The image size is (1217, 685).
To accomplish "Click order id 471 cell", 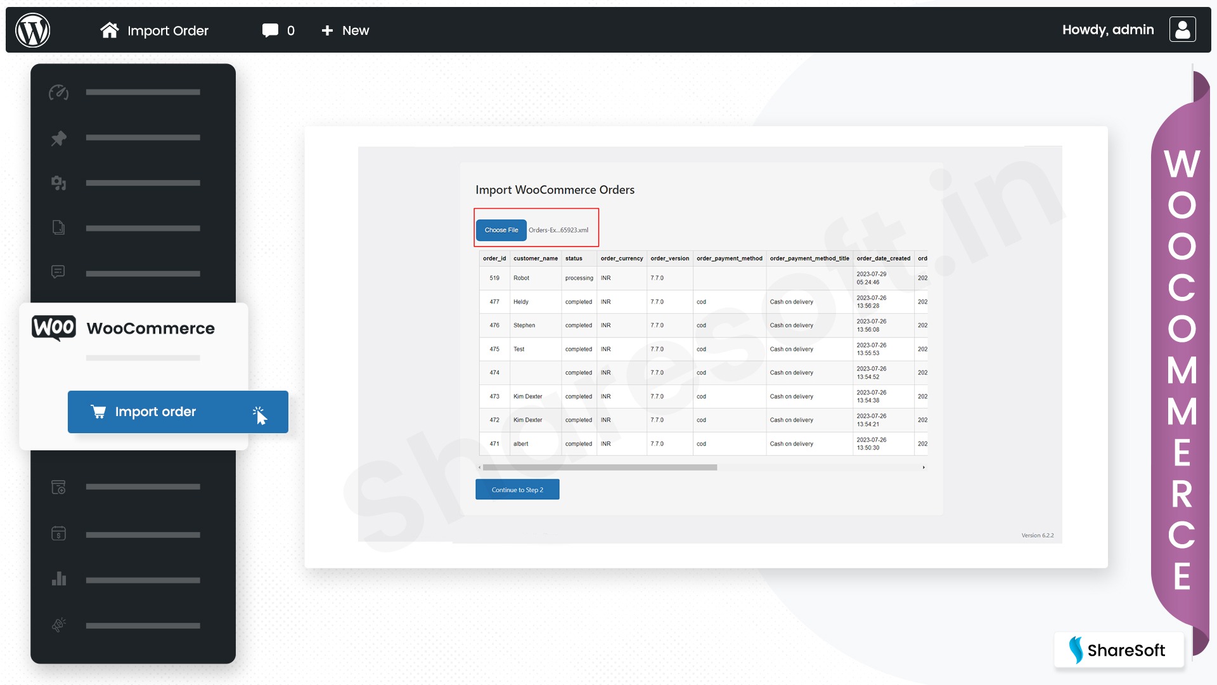I will [494, 444].
